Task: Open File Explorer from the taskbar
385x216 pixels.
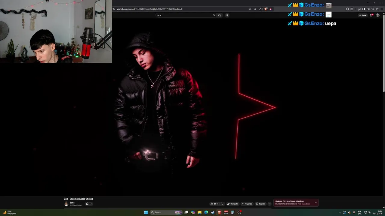Action: 199,212
